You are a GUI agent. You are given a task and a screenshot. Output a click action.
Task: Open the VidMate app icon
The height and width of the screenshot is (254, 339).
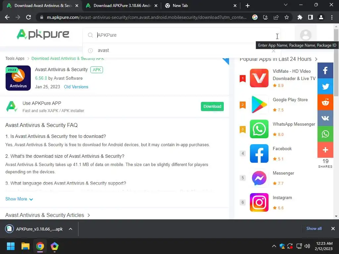(259, 78)
